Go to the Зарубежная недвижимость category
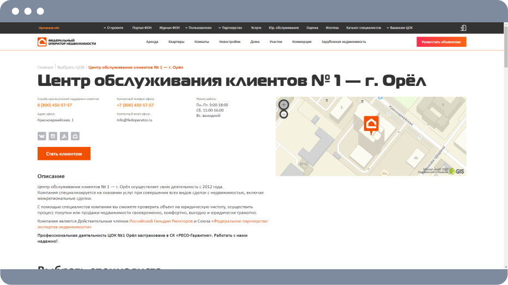This screenshot has width=508, height=285. pos(344,42)
